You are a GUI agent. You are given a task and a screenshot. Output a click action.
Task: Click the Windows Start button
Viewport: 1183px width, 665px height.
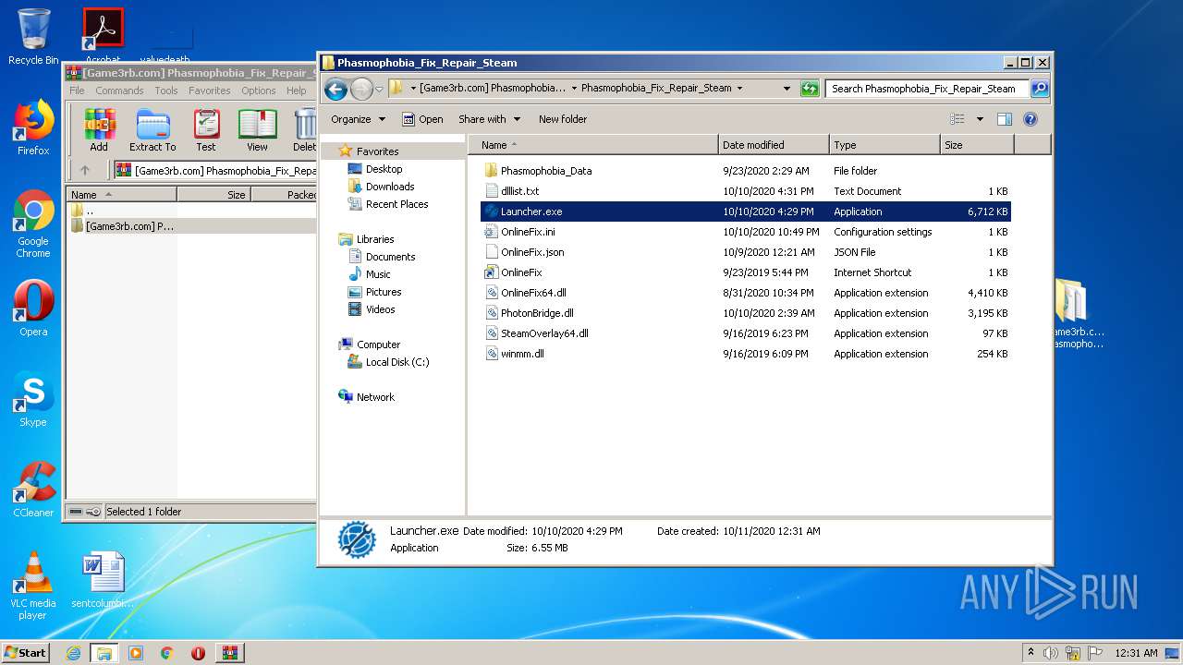click(26, 653)
